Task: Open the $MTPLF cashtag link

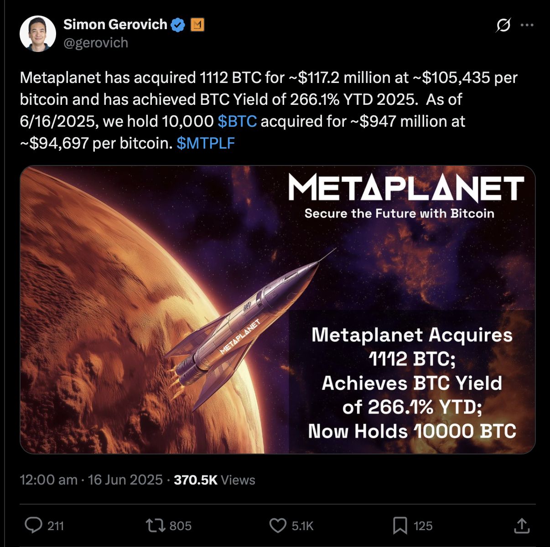Action: coord(205,143)
